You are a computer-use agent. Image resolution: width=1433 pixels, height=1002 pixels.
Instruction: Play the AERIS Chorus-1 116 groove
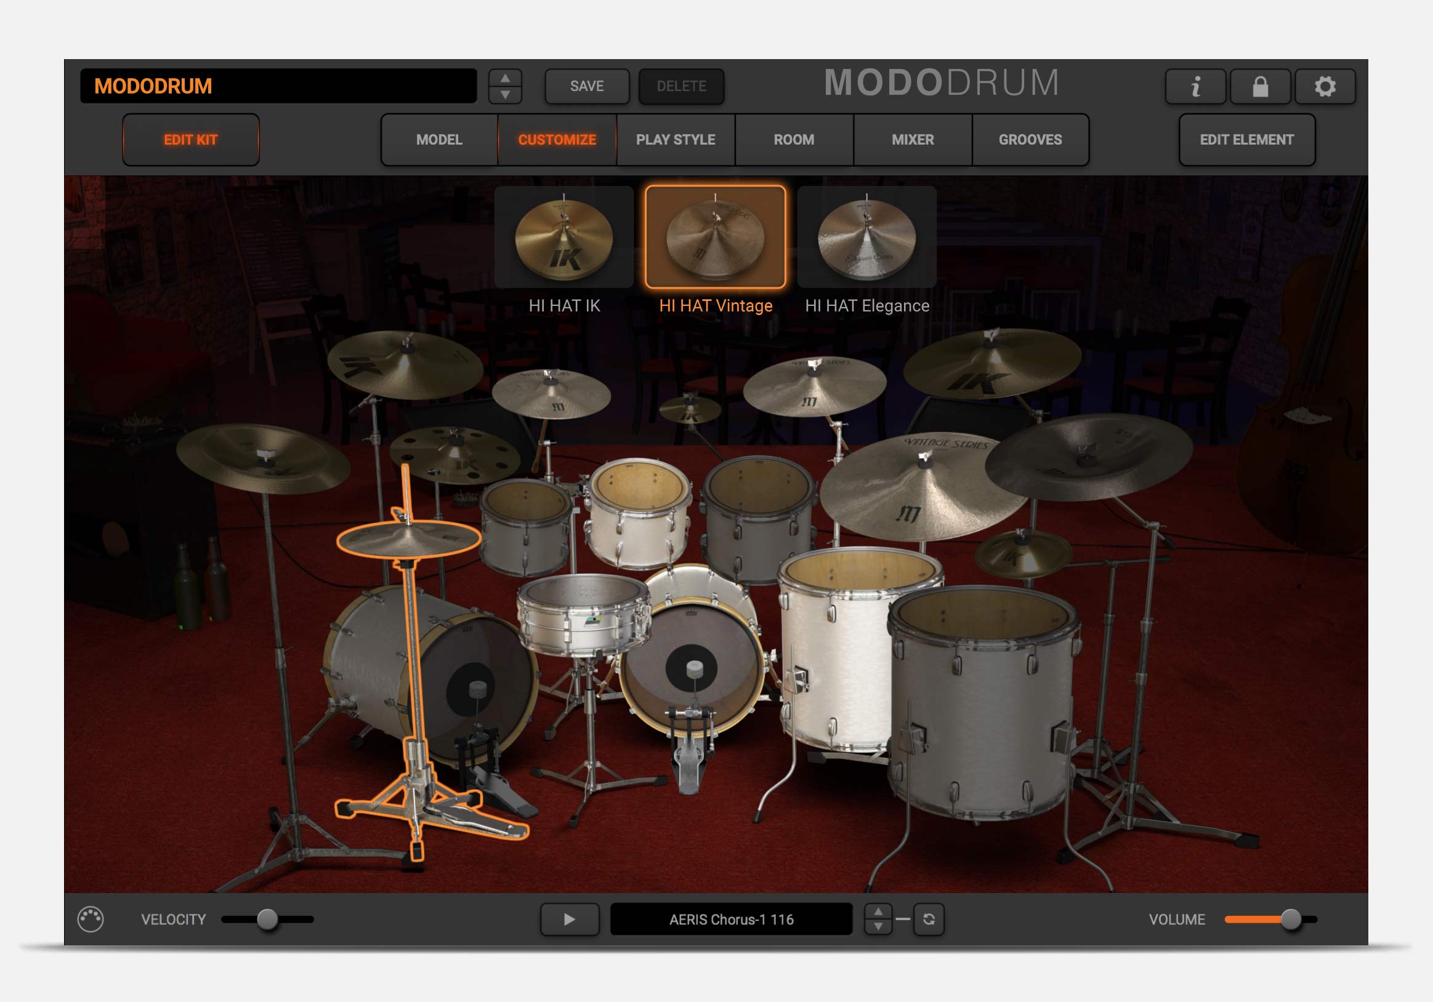click(568, 918)
